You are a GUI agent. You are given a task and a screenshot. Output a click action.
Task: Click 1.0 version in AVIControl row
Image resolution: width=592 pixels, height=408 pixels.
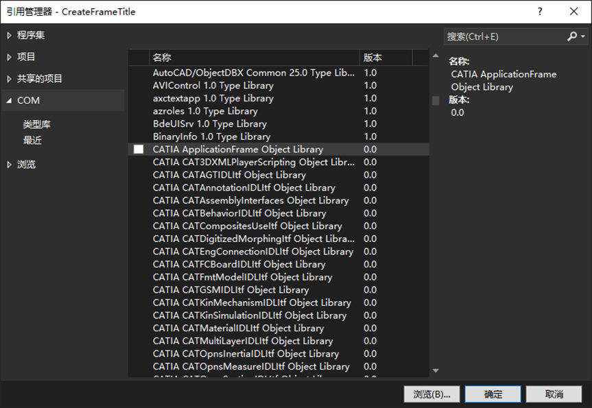pyautogui.click(x=370, y=86)
